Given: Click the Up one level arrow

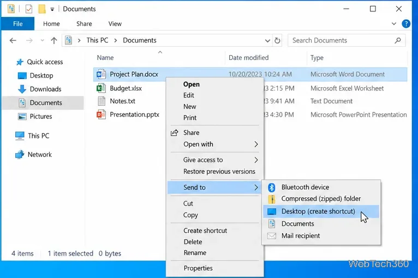Looking at the screenshot, I should (x=54, y=40).
